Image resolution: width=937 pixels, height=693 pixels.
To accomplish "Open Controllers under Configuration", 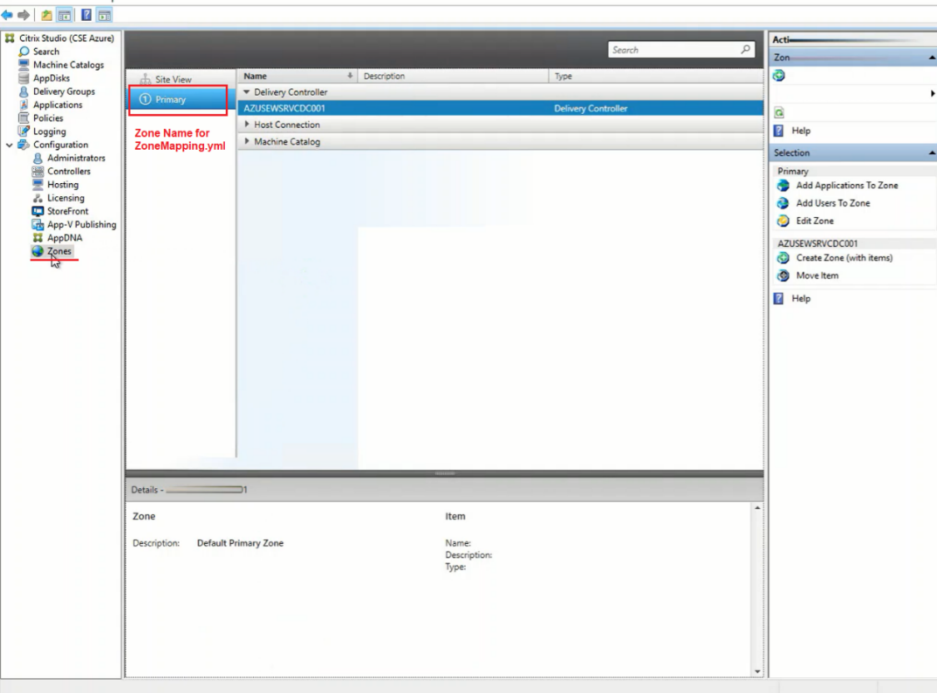I will tap(69, 171).
